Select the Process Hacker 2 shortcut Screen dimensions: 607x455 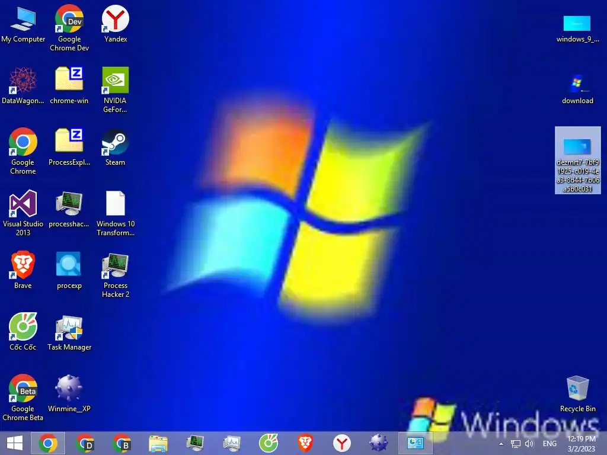coord(116,275)
